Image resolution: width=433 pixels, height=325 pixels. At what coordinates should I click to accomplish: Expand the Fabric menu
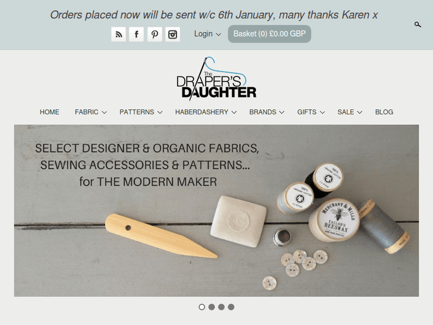tap(91, 112)
